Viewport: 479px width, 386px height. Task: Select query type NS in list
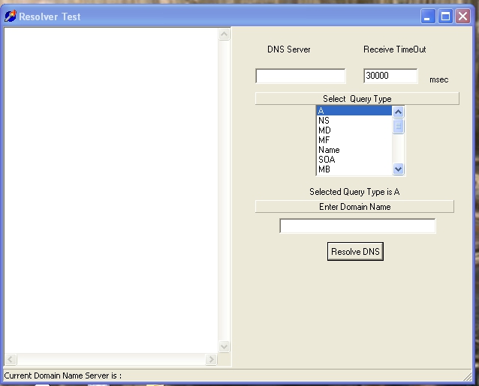354,121
